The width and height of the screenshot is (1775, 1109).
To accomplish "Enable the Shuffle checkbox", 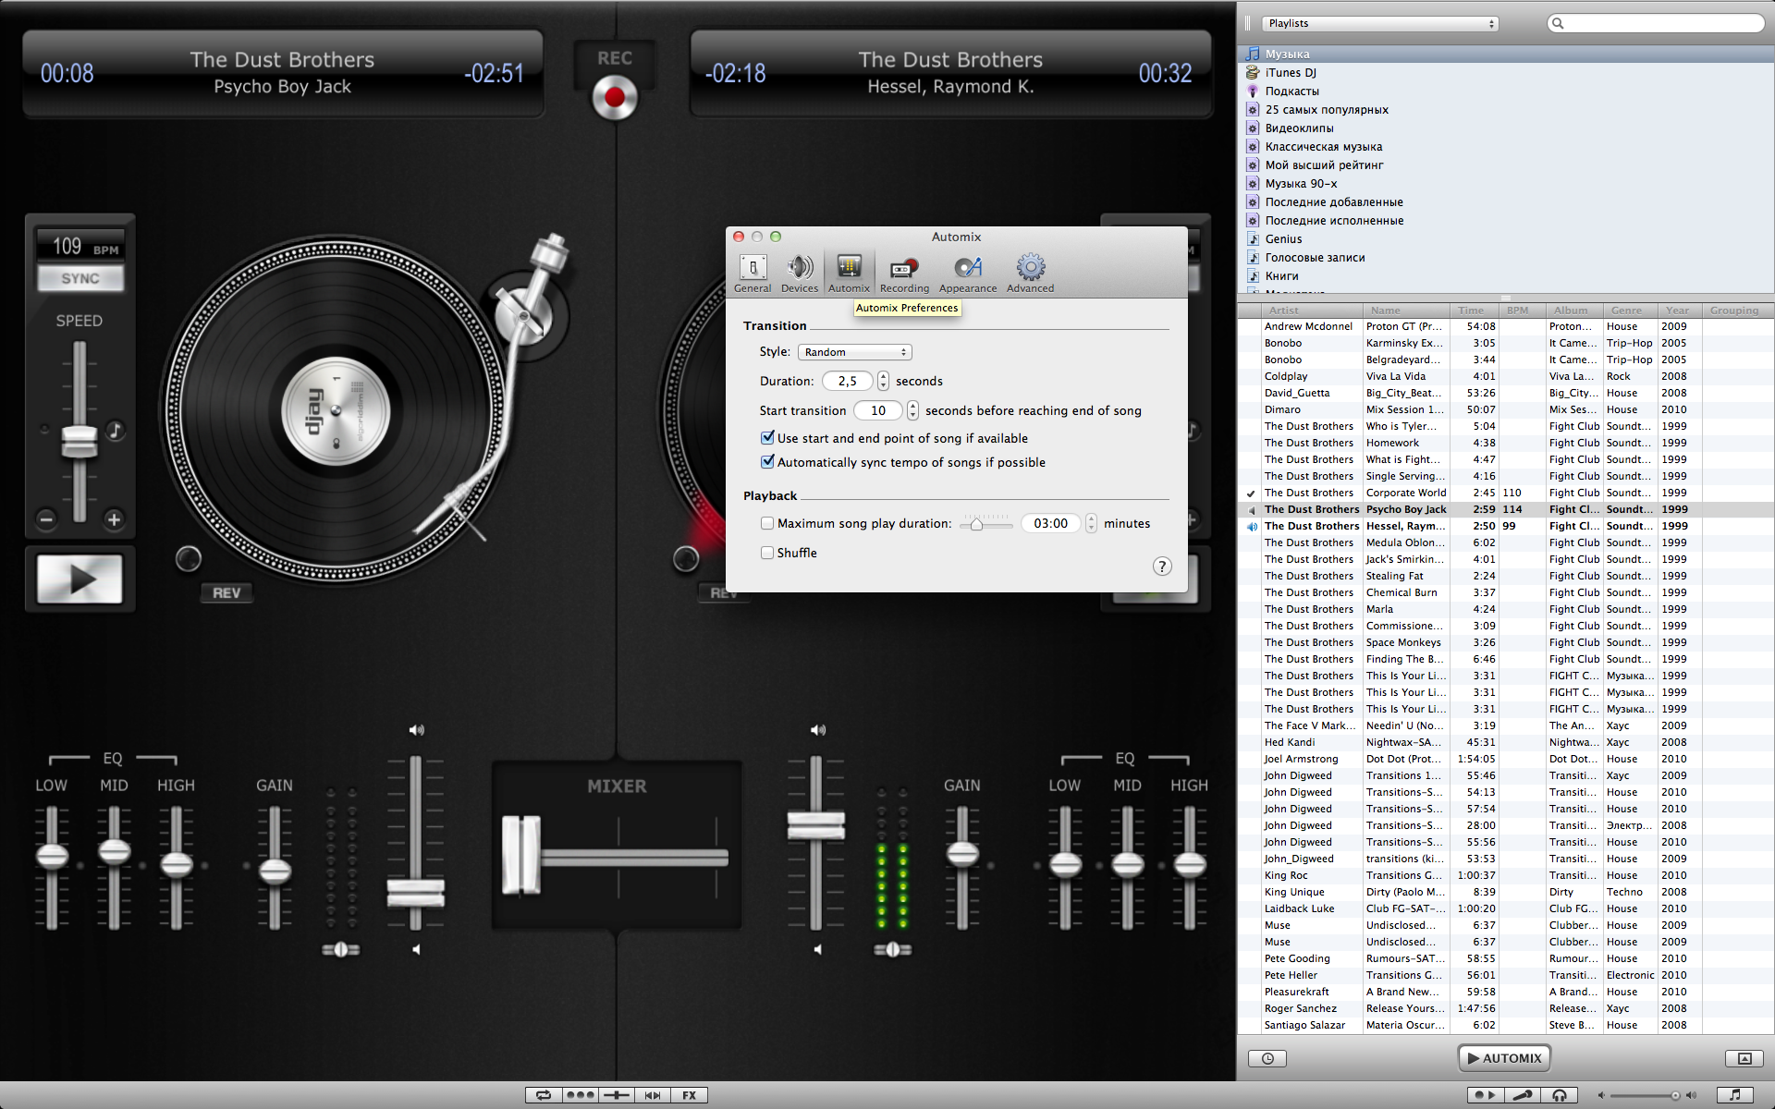I will [767, 553].
